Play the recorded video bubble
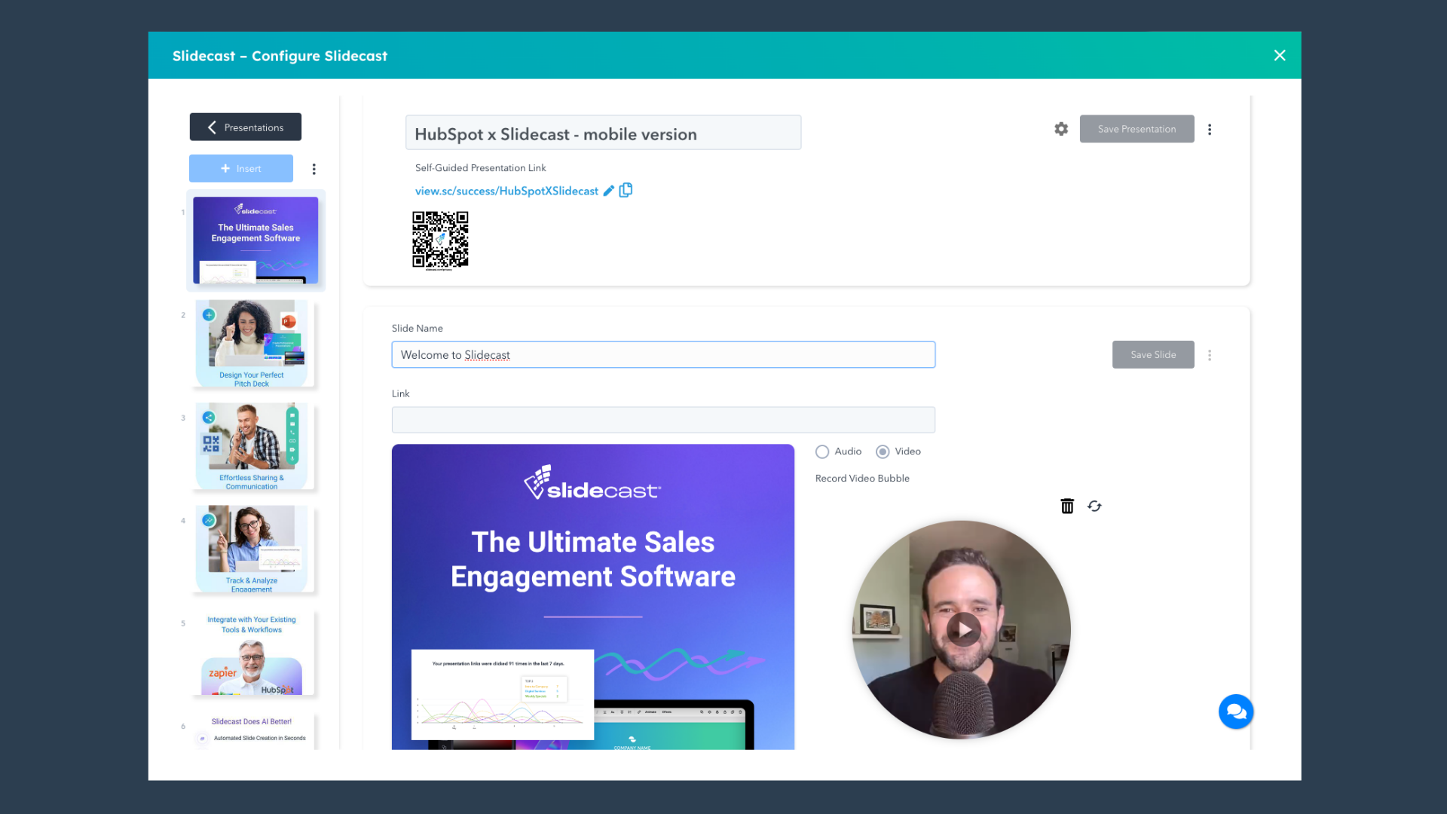The height and width of the screenshot is (814, 1447). click(963, 629)
